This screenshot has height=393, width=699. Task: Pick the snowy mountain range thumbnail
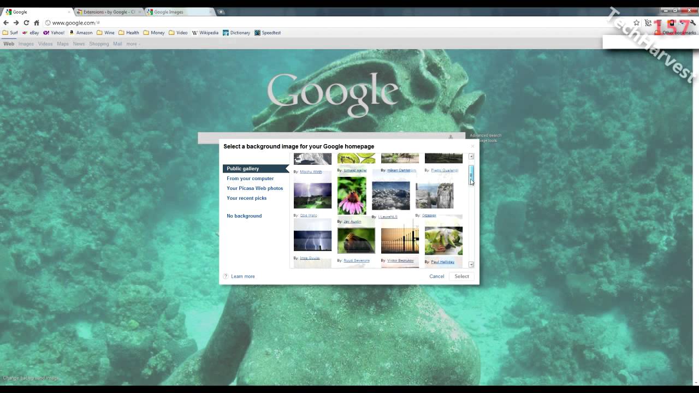point(390,195)
